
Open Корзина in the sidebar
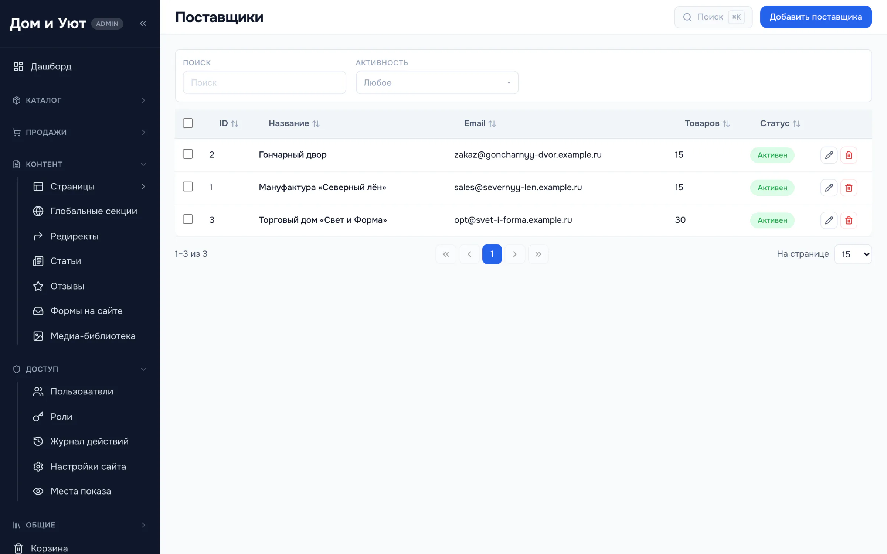click(x=80, y=548)
